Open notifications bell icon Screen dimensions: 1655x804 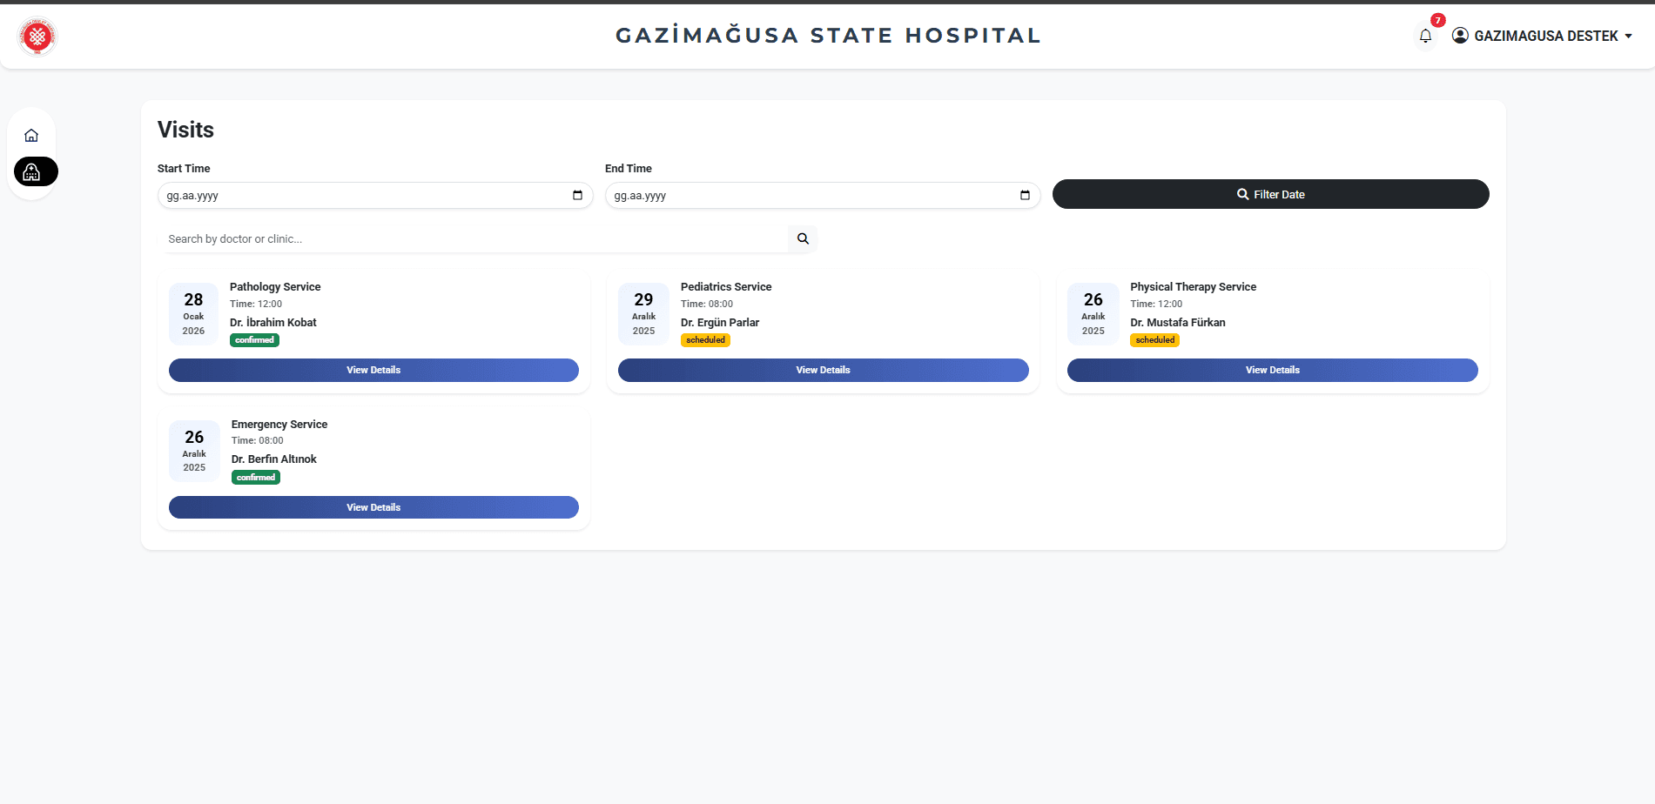[x=1425, y=36]
